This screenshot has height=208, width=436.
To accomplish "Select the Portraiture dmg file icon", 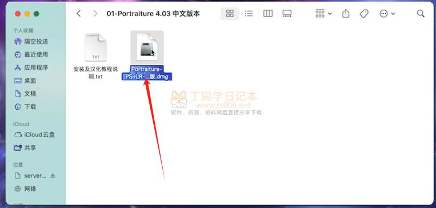I will (147, 47).
